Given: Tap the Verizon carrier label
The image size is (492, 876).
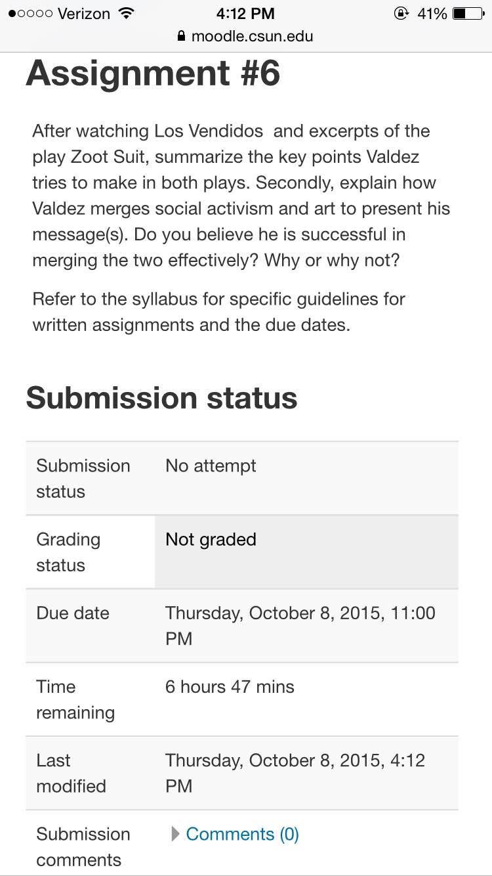Looking at the screenshot, I should tap(83, 14).
